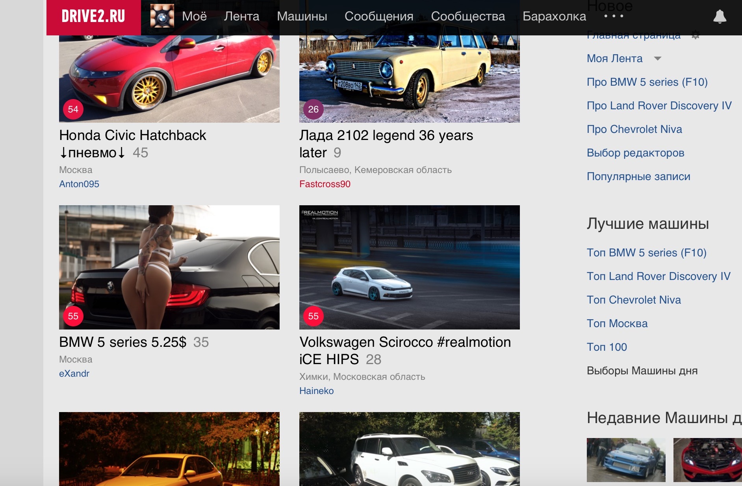Open the Моё menu
This screenshot has width=742, height=486.
point(194,16)
